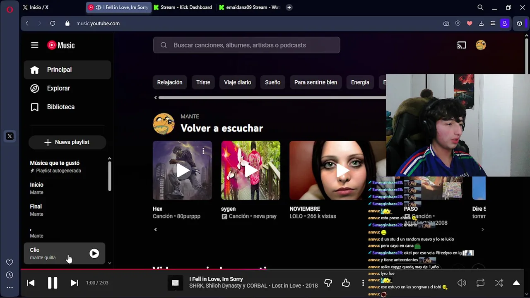
Task: Skip to the next track
Action: [74, 283]
